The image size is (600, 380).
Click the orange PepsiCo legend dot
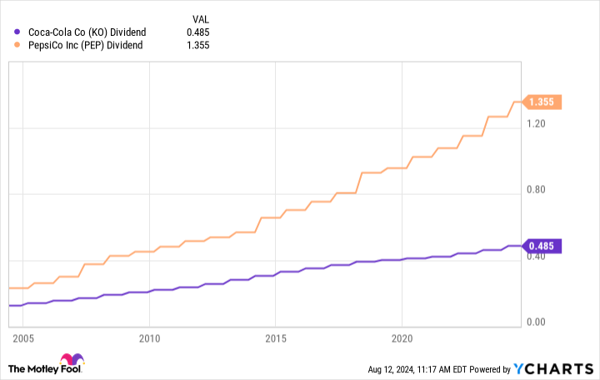[18, 45]
